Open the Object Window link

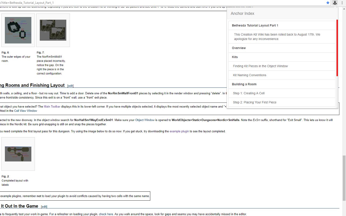[x=145, y=120]
